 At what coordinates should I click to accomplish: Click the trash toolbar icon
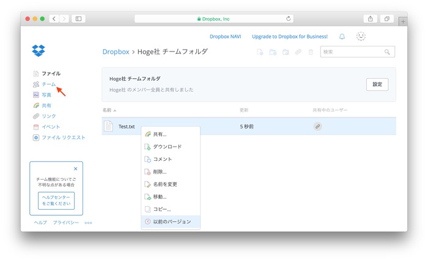[x=311, y=52]
